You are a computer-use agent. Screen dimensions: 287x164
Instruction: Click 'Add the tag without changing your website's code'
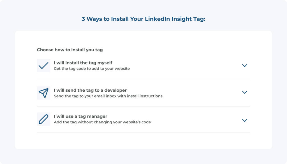point(102,122)
